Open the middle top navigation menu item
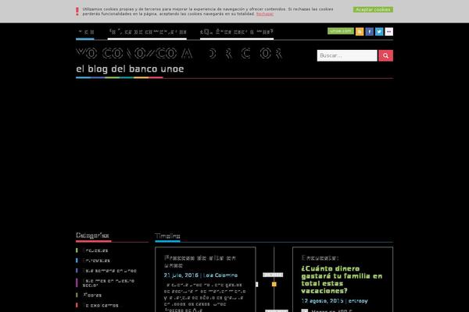This screenshot has width=469, height=312. [147, 32]
